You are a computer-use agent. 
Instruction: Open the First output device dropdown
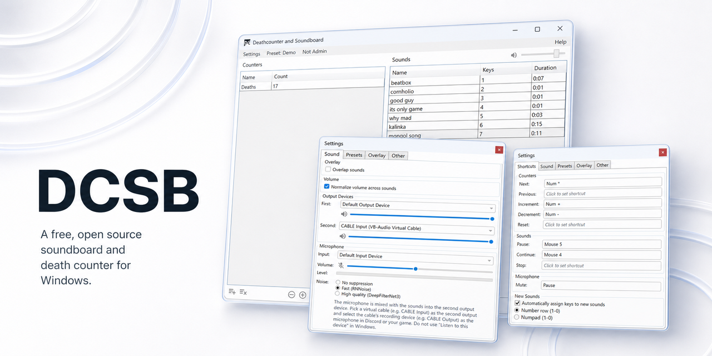tap(417, 206)
